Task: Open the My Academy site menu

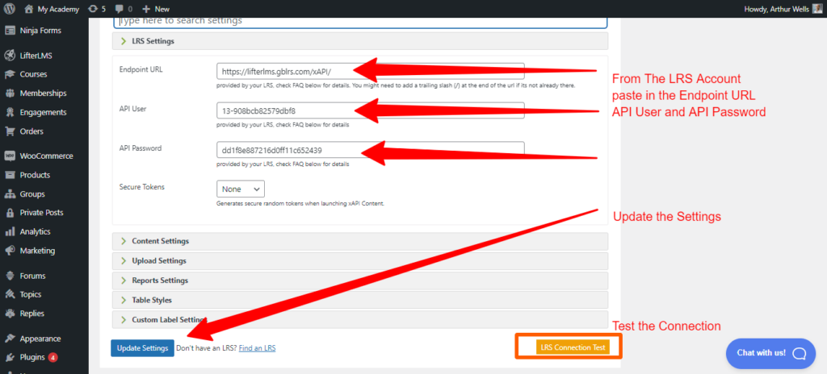Action: coord(52,9)
